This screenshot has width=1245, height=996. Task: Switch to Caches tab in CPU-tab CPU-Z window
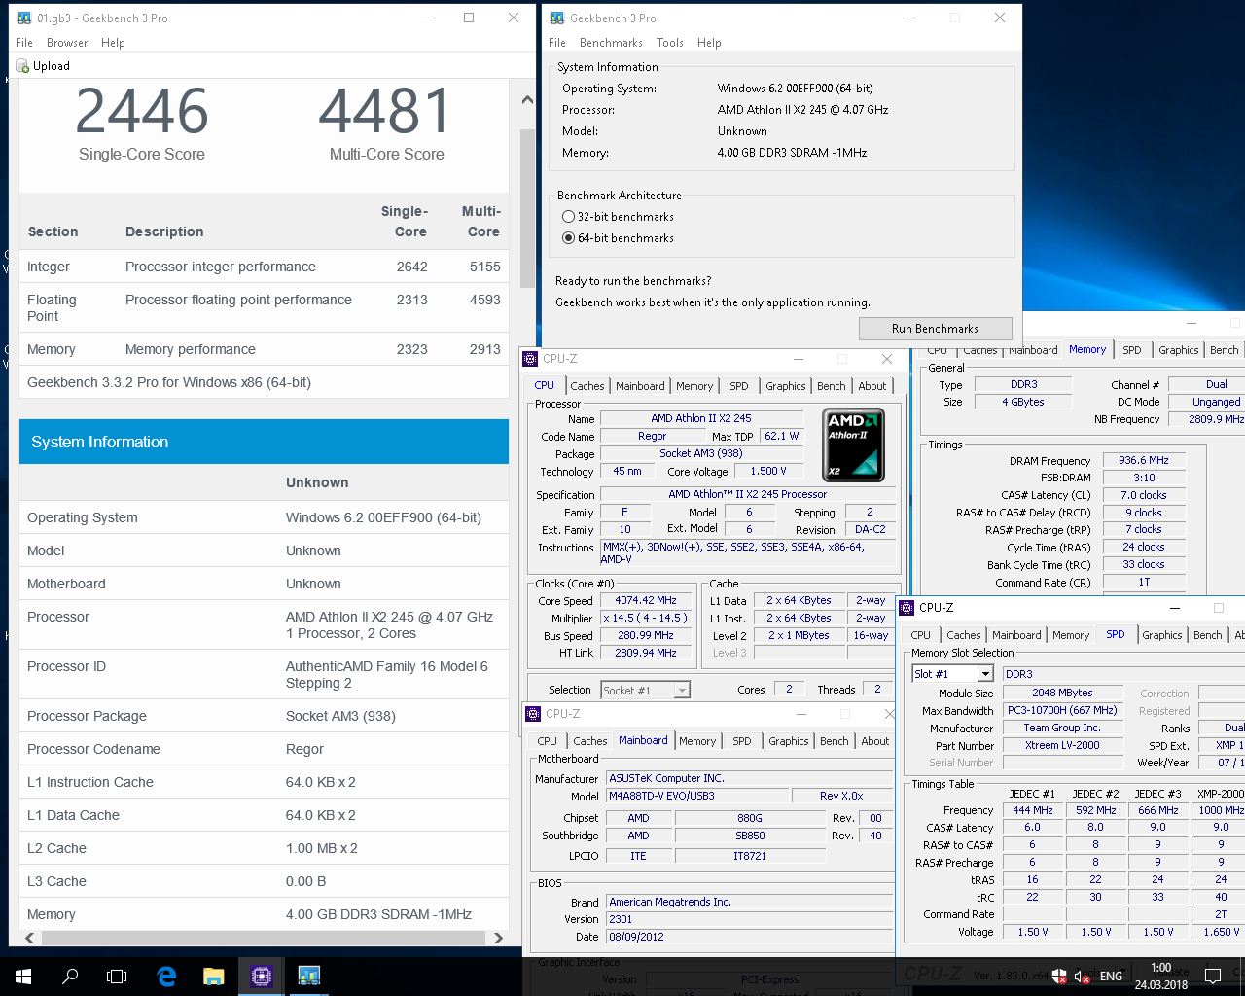[587, 386]
